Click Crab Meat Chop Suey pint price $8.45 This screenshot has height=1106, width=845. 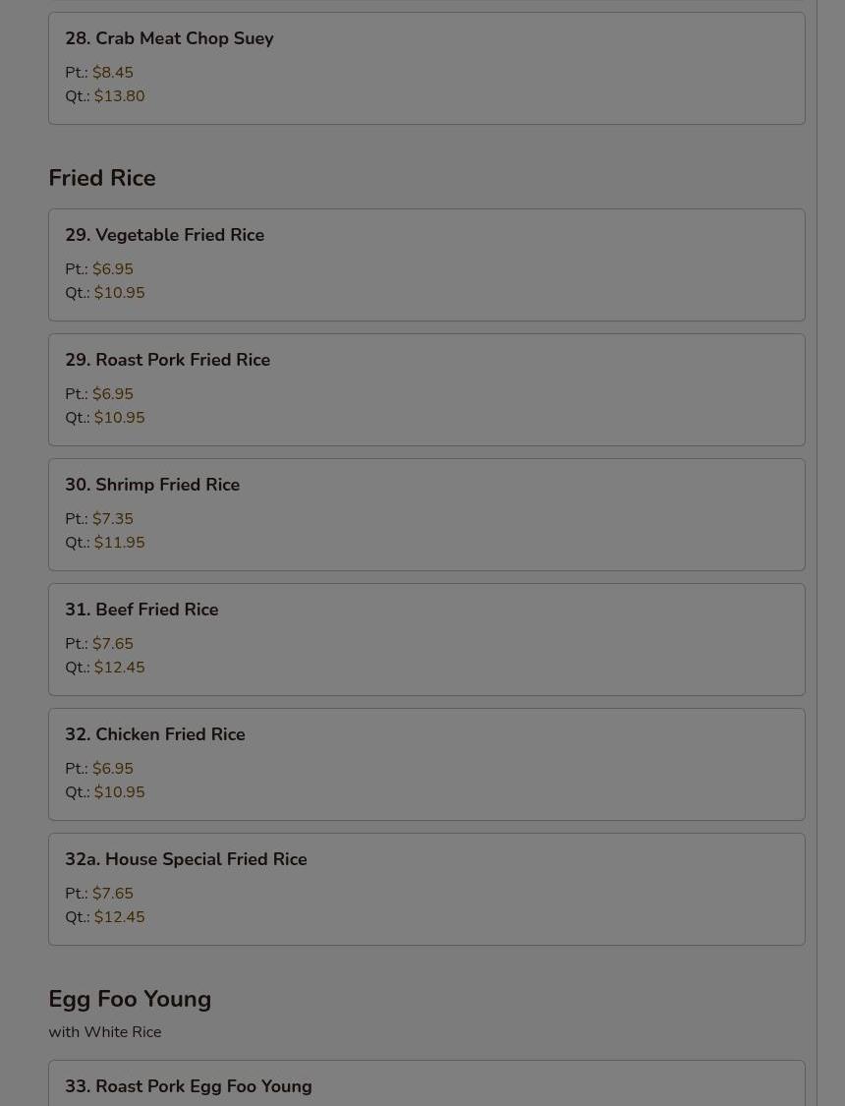click(113, 72)
